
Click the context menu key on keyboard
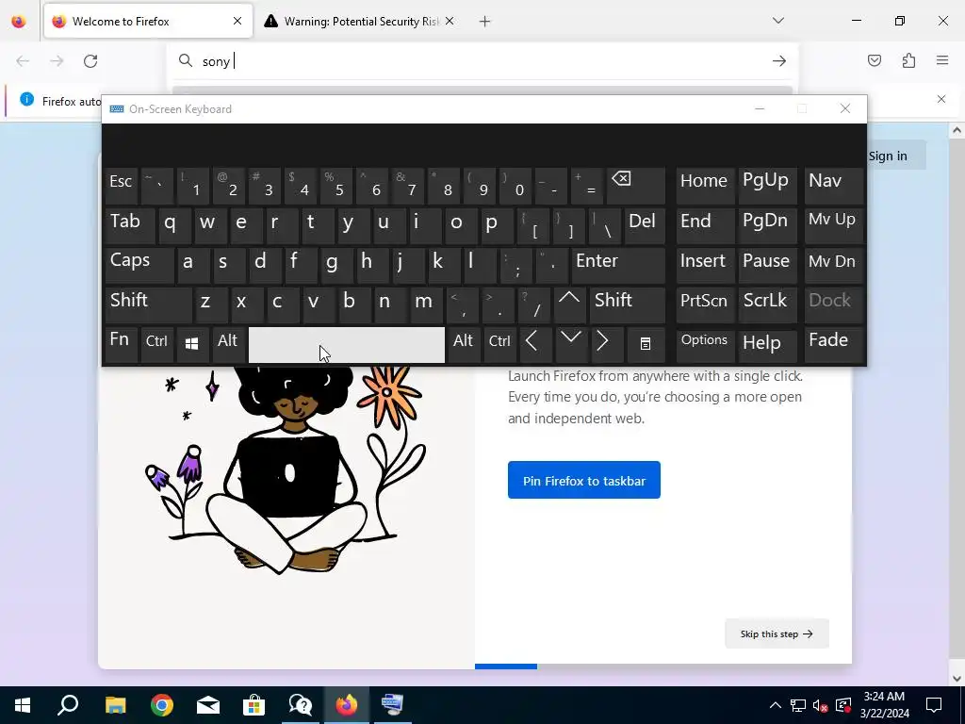(x=645, y=343)
